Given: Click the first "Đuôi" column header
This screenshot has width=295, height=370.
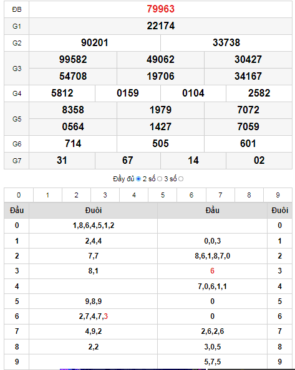Looking at the screenshot, I should [x=94, y=211].
